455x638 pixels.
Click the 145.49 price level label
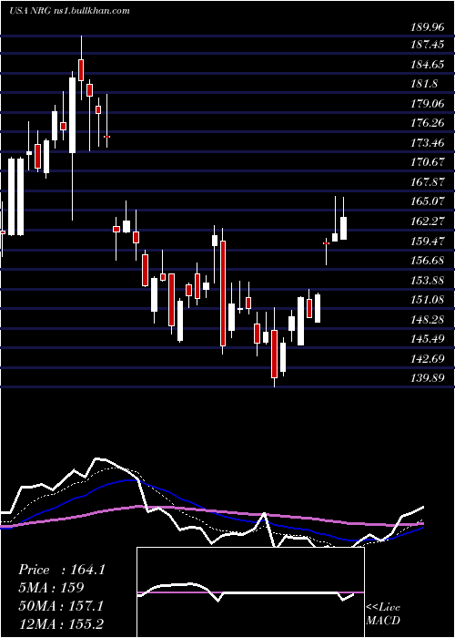[427, 339]
